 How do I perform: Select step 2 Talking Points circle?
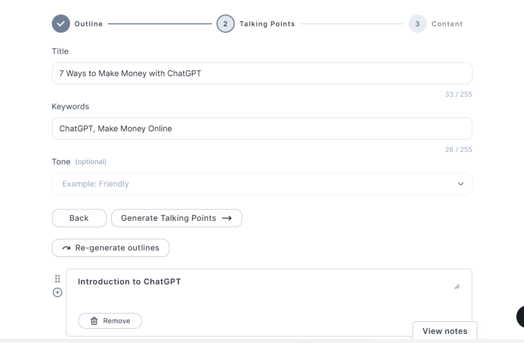pyautogui.click(x=226, y=24)
